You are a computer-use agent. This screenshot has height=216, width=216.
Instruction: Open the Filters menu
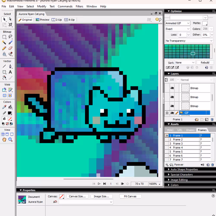(79, 6)
